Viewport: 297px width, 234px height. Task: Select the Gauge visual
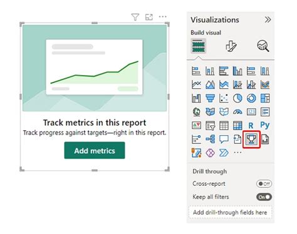[237, 112]
